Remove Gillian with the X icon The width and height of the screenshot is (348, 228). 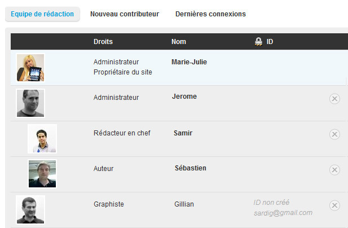pos(334,205)
